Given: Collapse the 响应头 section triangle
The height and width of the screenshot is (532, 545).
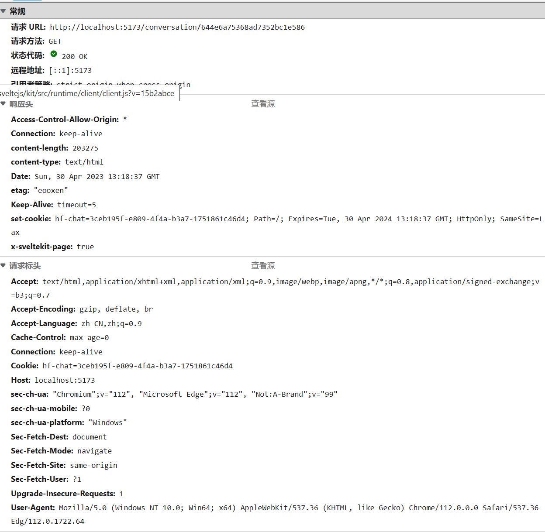Looking at the screenshot, I should [3, 104].
